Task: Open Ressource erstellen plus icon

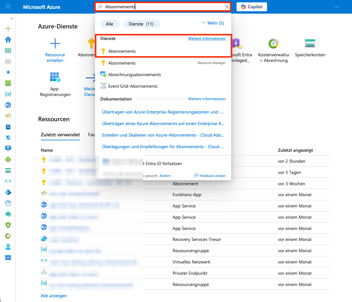Action: (x=55, y=44)
